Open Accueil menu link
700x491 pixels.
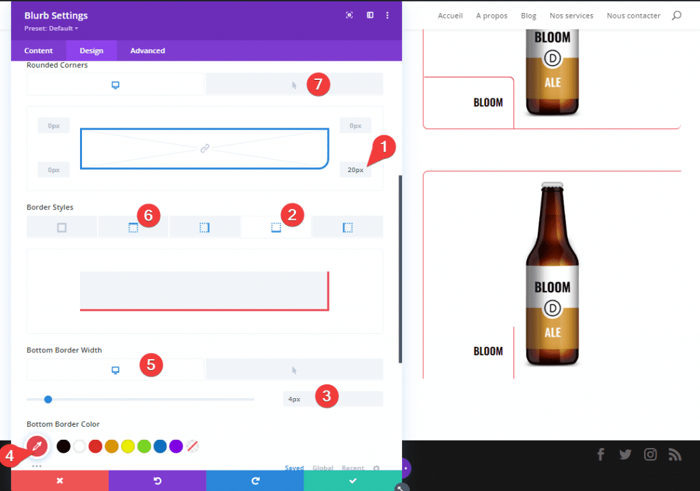[x=450, y=16]
